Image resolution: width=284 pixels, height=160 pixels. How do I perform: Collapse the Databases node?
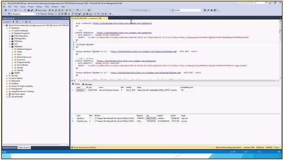coord(7,28)
